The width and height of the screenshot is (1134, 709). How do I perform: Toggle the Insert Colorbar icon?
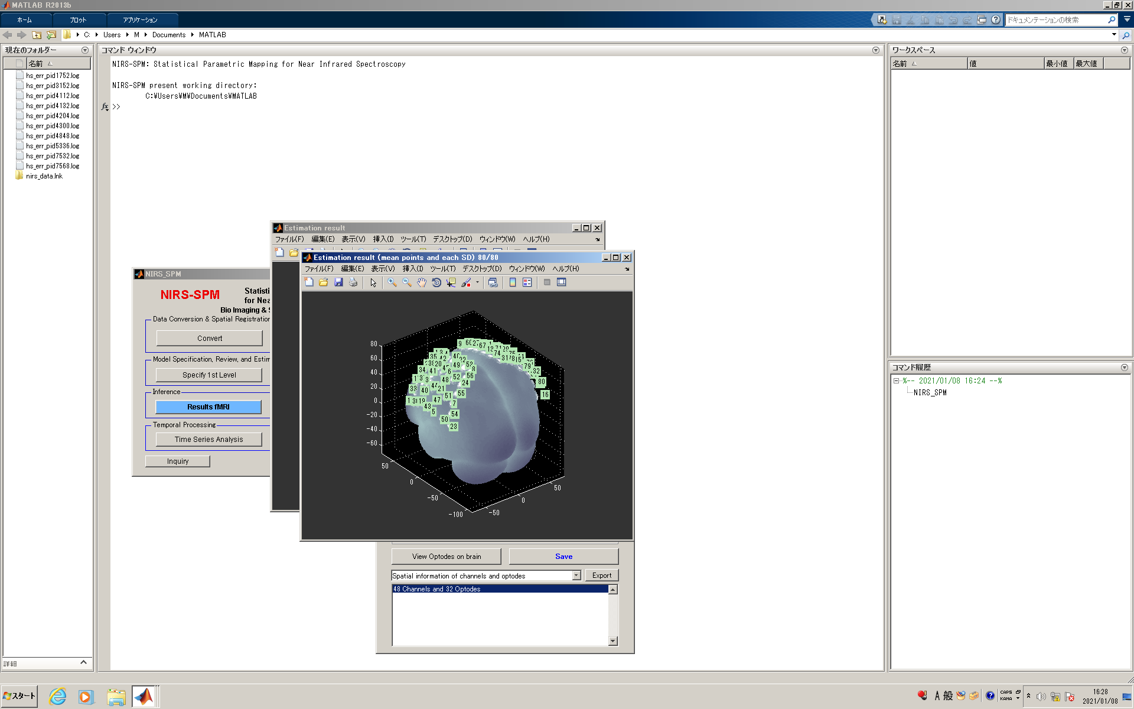pyautogui.click(x=513, y=282)
